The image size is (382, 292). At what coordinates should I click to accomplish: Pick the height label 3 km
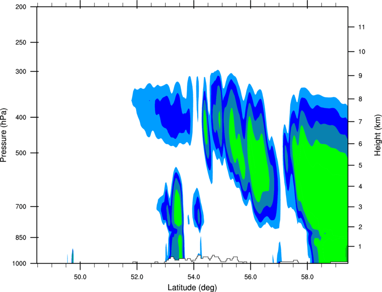(360, 207)
